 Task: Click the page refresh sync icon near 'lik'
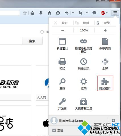pos(42,32)
